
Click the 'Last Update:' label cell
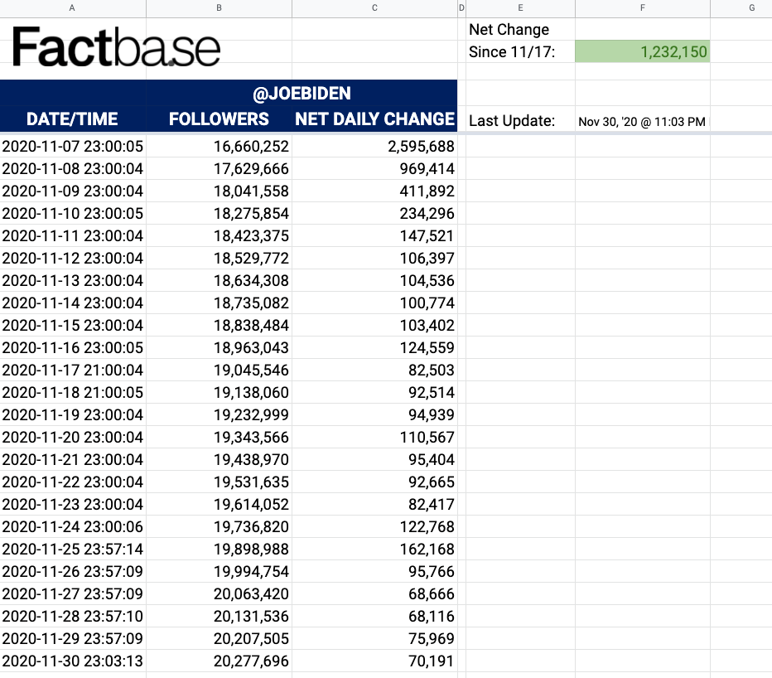coord(512,121)
